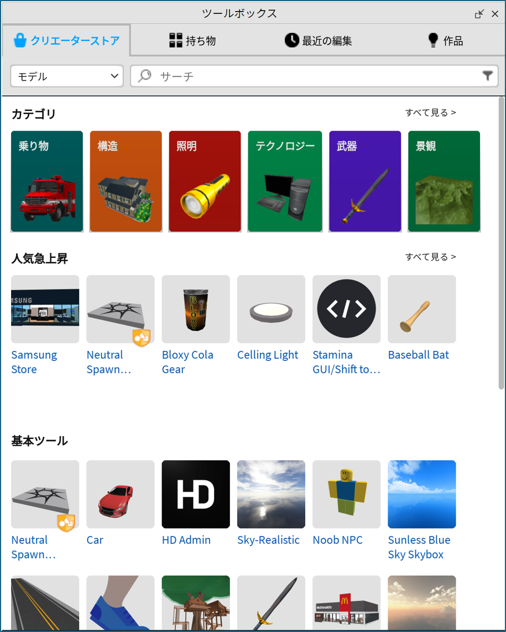The image size is (506, 632).
Task: Open the HD Admin model icon
Action: pos(196,494)
